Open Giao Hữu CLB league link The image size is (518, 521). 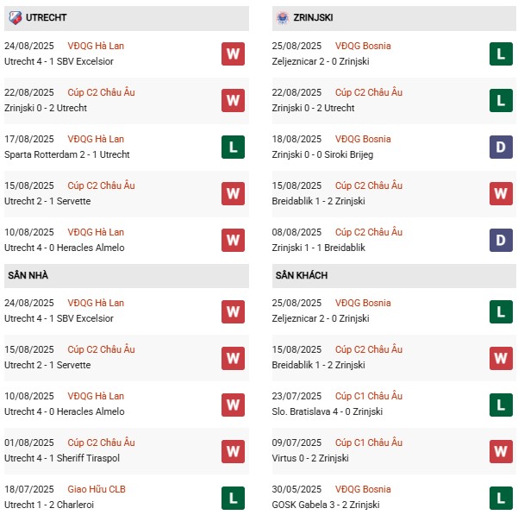(97, 489)
